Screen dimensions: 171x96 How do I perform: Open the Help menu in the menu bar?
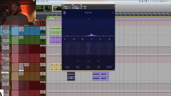coord(47,1)
